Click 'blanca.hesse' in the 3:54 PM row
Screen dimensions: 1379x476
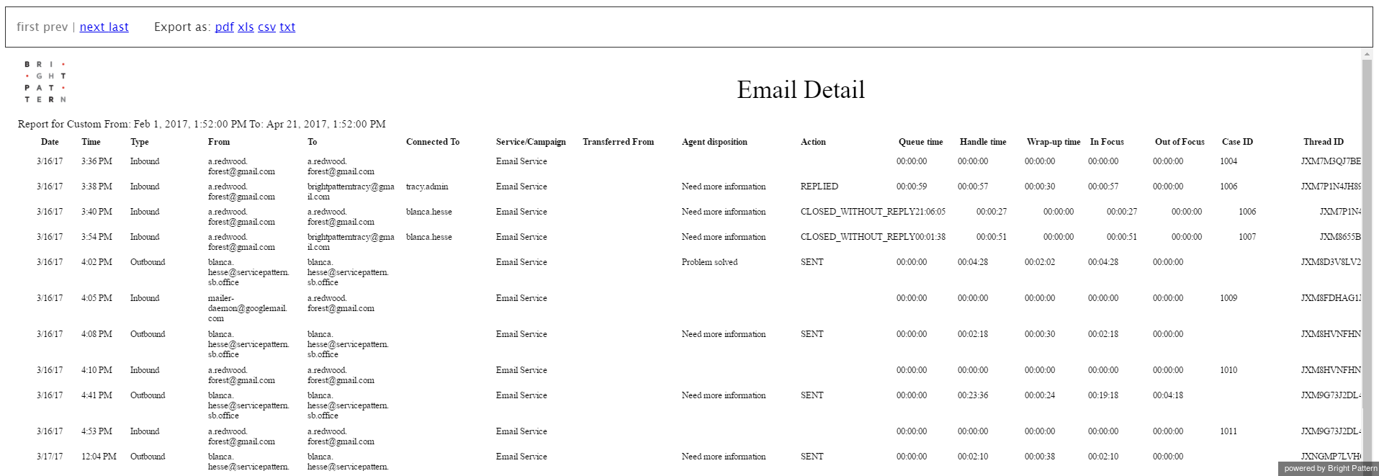click(x=429, y=237)
